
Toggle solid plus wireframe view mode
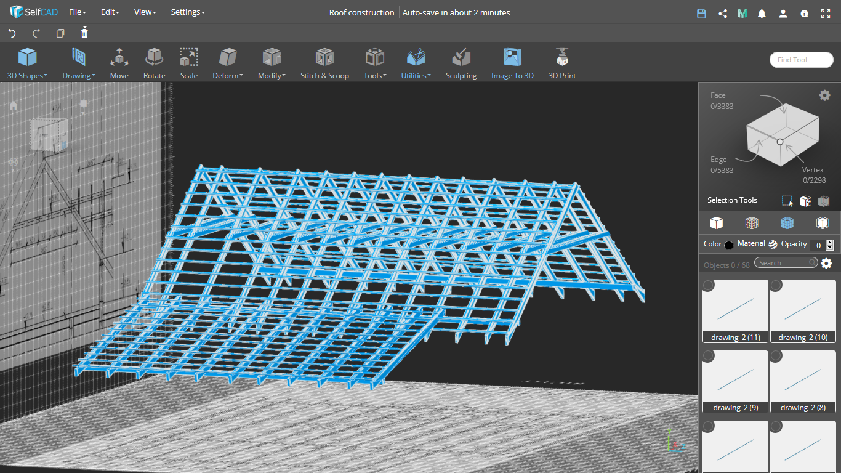pyautogui.click(x=787, y=222)
